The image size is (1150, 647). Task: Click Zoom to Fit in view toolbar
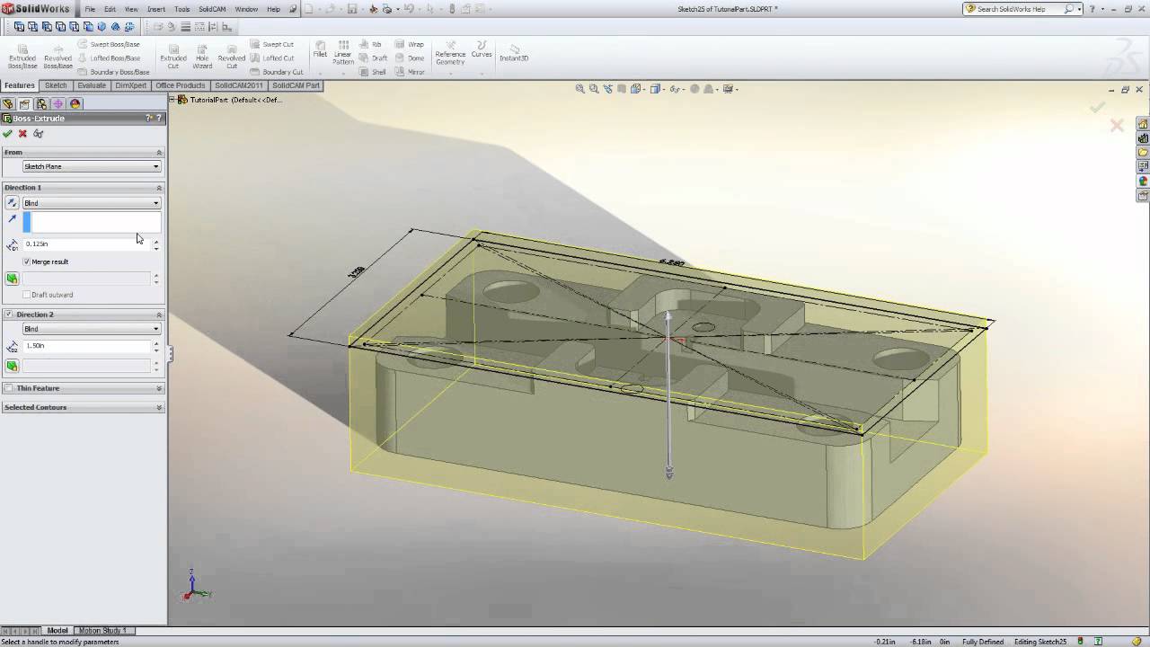coord(580,89)
